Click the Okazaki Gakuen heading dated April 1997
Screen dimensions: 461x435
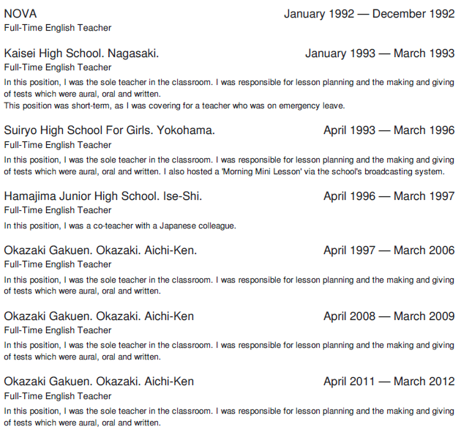tap(100, 250)
